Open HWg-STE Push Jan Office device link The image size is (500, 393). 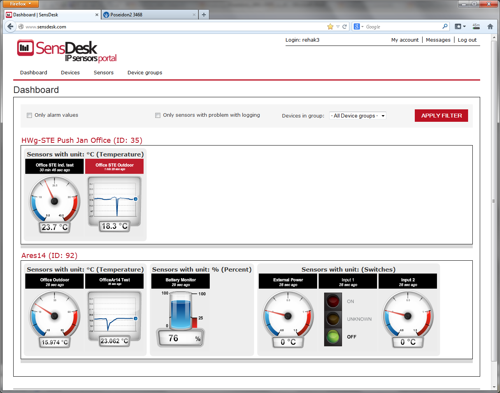(x=82, y=140)
